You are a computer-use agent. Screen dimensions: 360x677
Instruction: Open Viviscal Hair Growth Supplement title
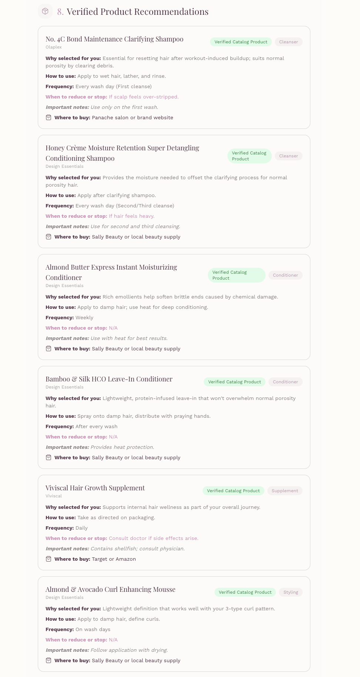tap(95, 488)
